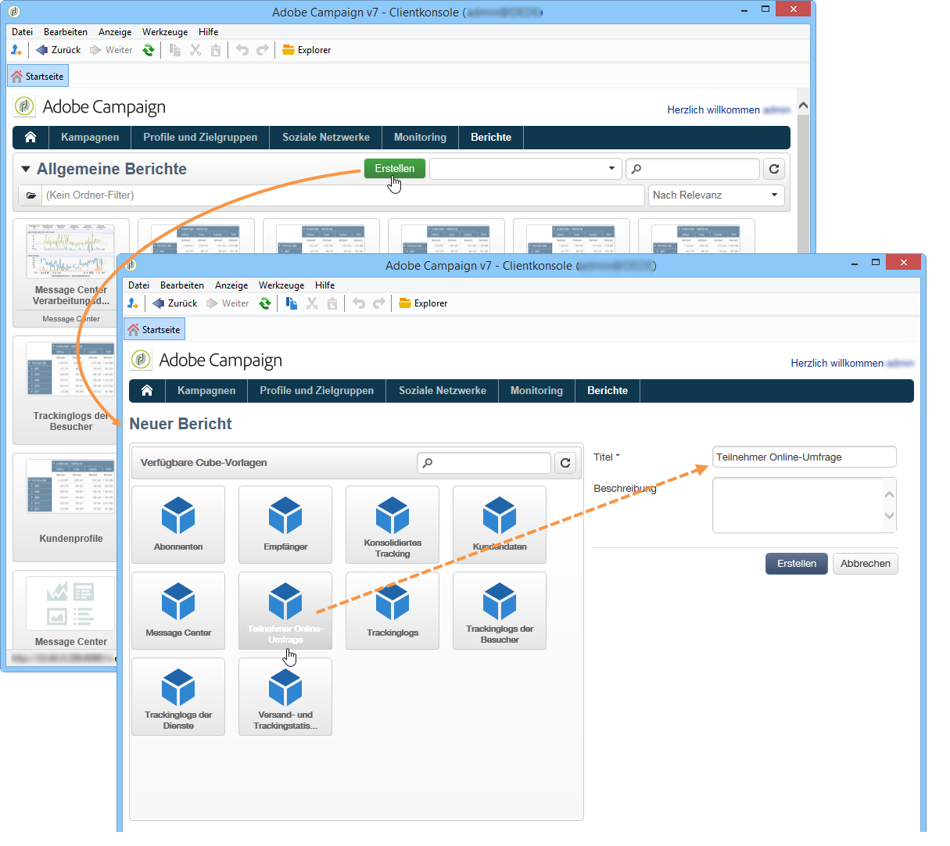Choose the Kundendaten cube template

pyautogui.click(x=500, y=525)
